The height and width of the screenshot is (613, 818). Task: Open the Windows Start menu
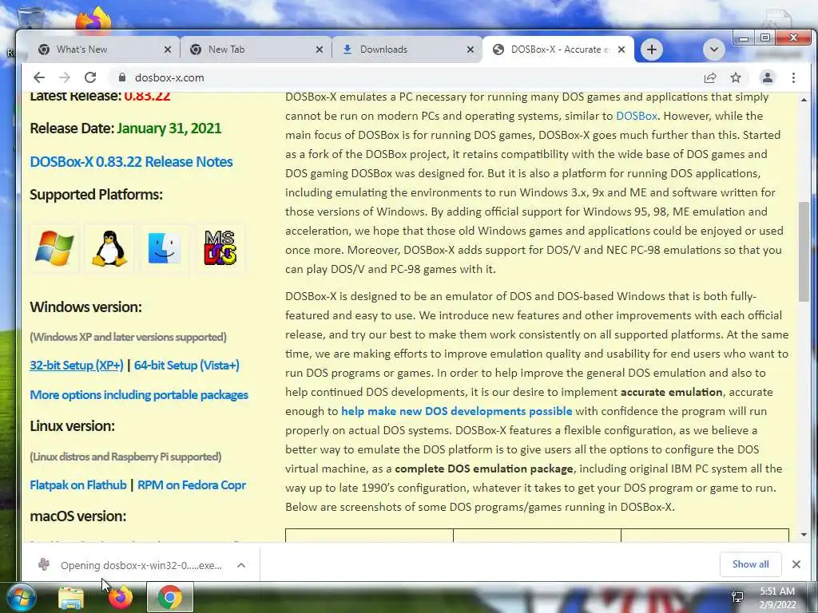tap(20, 597)
